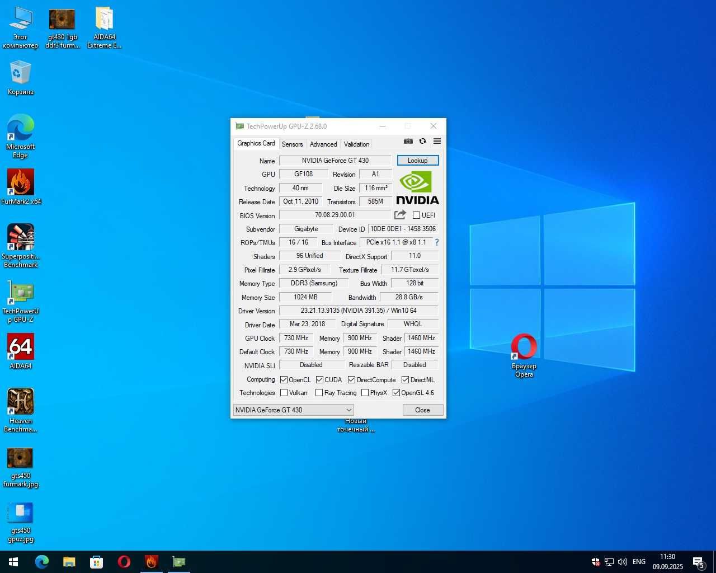Click the ENG language indicator

639,562
